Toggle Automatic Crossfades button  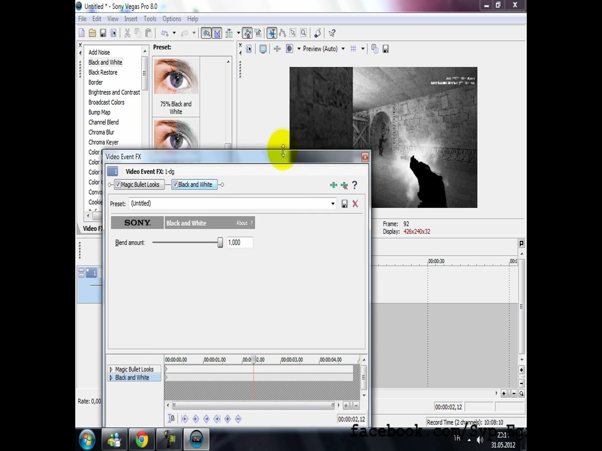tap(217, 33)
